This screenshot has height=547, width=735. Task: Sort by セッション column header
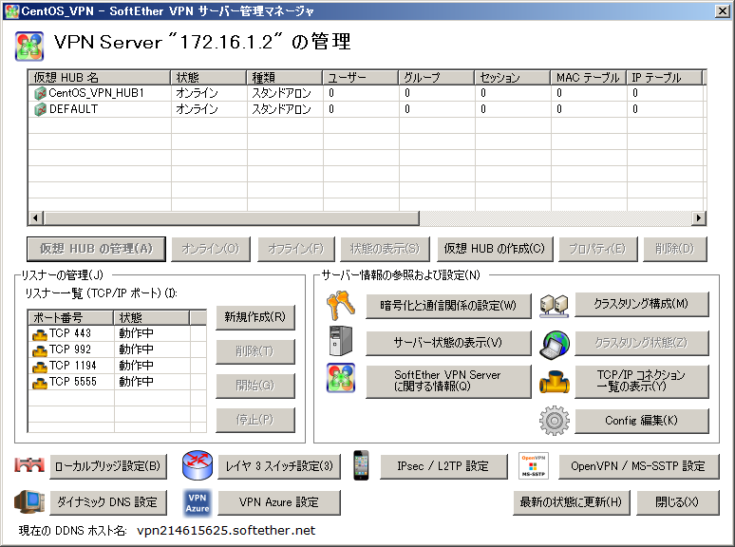coord(512,77)
